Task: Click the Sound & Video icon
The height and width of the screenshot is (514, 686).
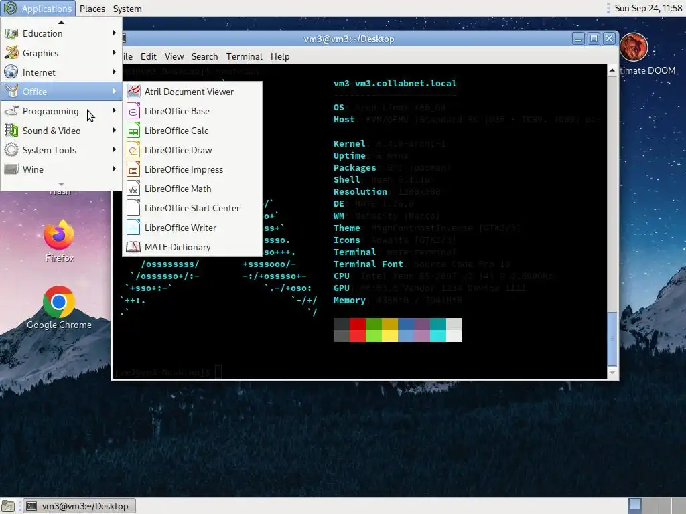Action: (x=11, y=131)
